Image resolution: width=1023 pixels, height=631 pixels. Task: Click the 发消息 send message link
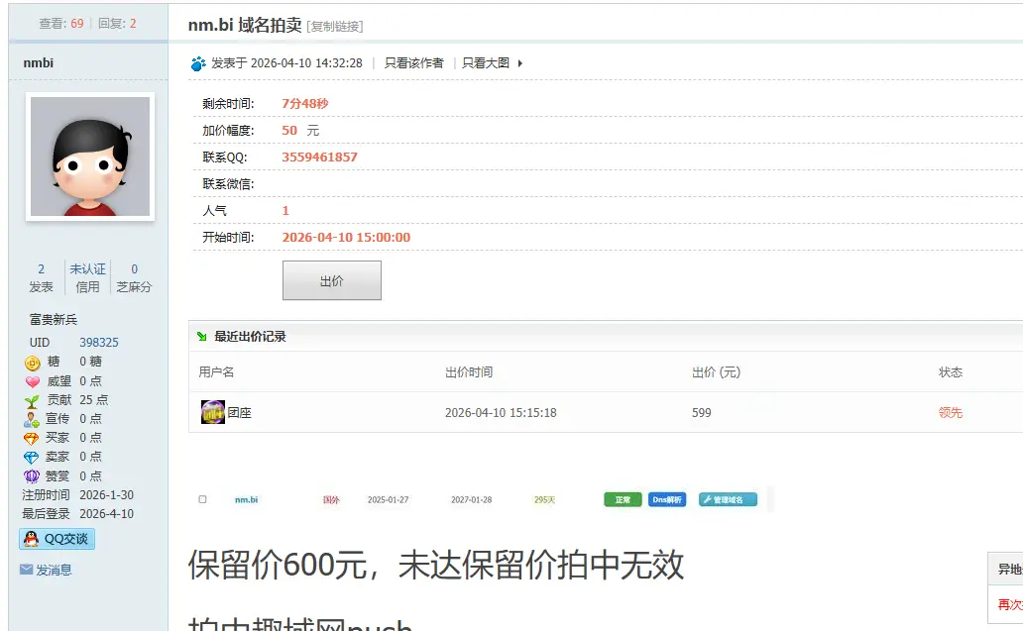coord(54,570)
